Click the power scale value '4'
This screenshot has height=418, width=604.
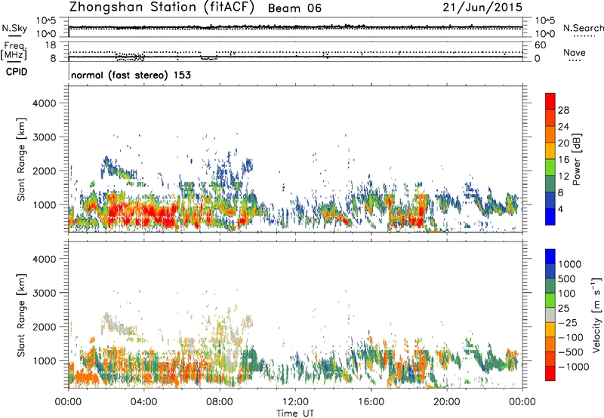561,209
